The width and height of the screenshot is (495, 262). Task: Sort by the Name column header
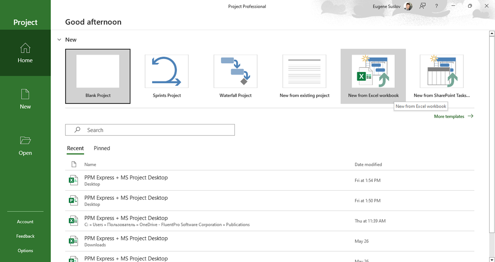pyautogui.click(x=90, y=164)
